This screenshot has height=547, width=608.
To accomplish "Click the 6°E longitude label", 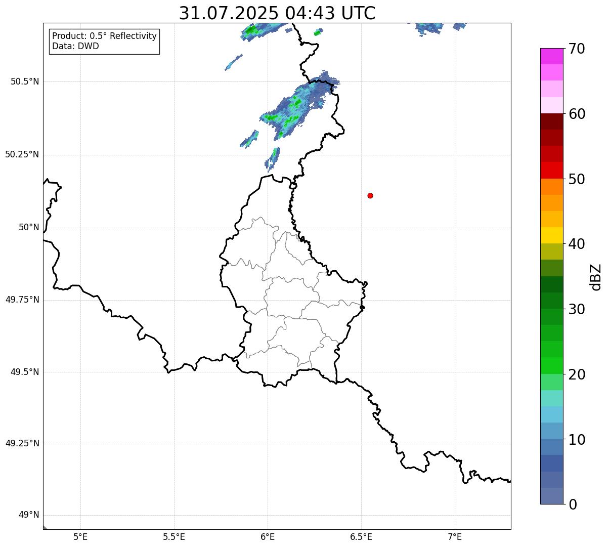I will coord(268,536).
